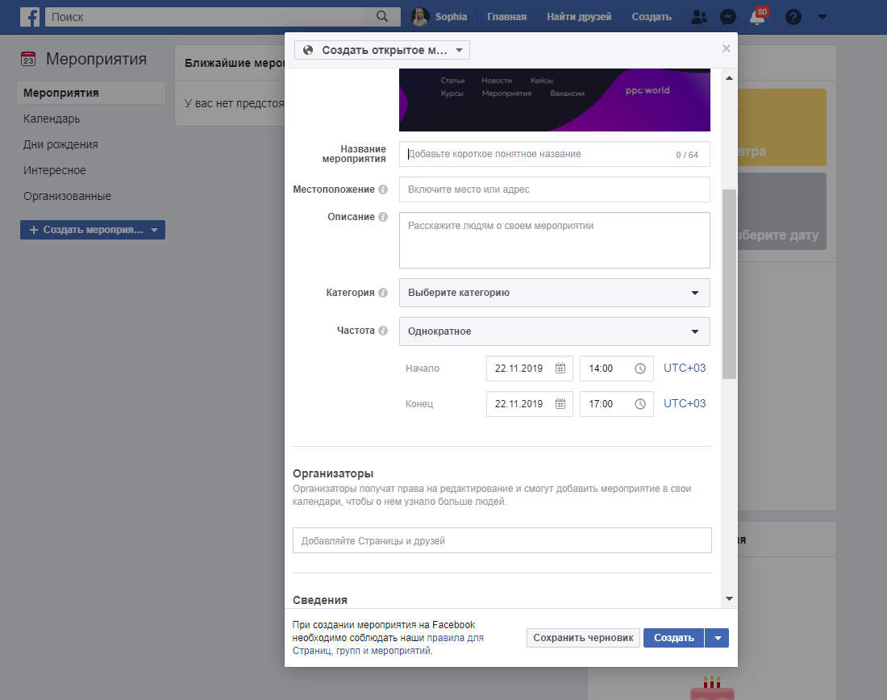This screenshot has height=700, width=887.
Task: Open notifications bell with 80 badge
Action: (x=756, y=17)
